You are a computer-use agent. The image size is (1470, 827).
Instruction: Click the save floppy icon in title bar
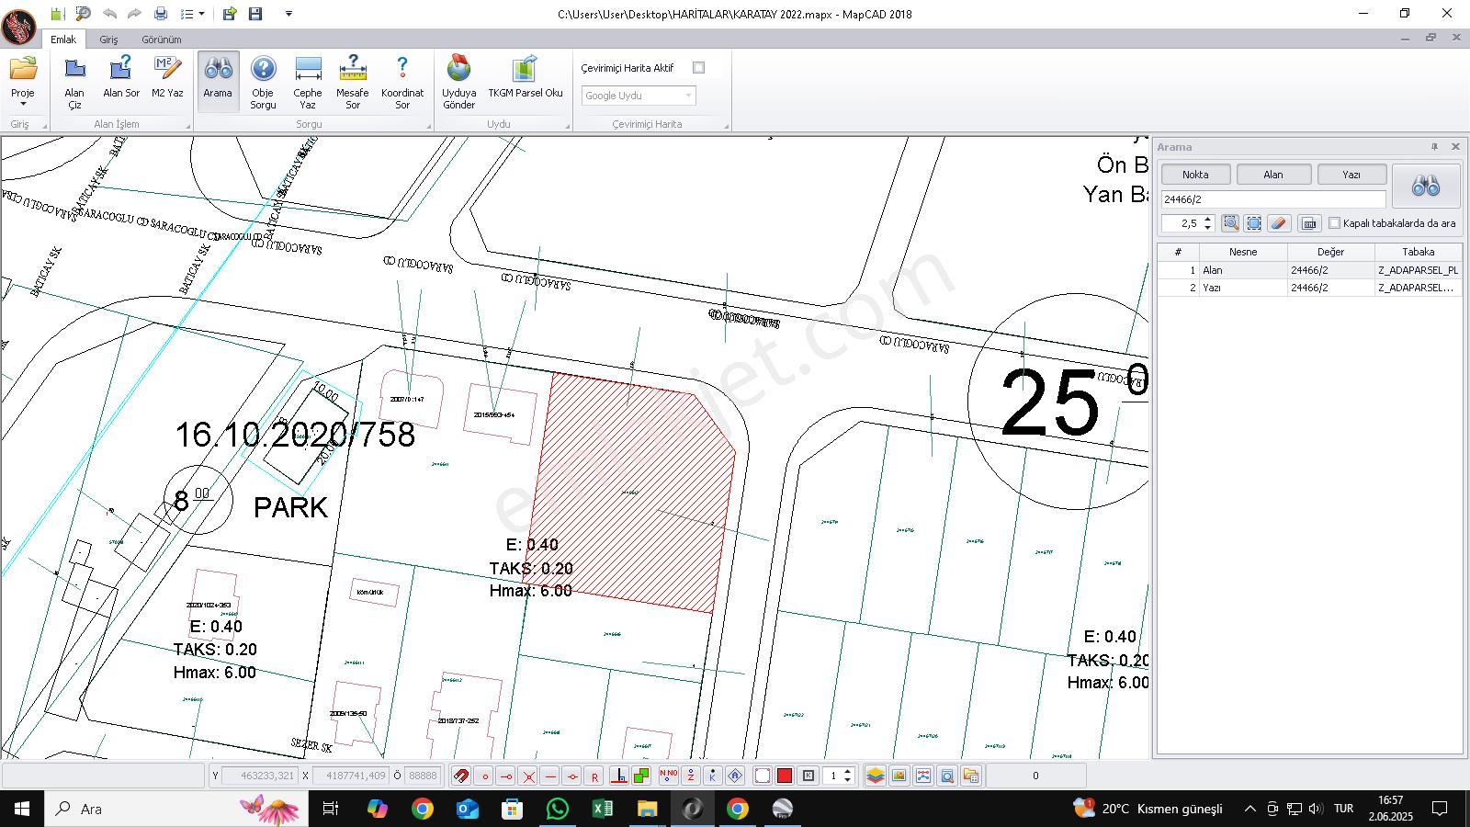[255, 14]
